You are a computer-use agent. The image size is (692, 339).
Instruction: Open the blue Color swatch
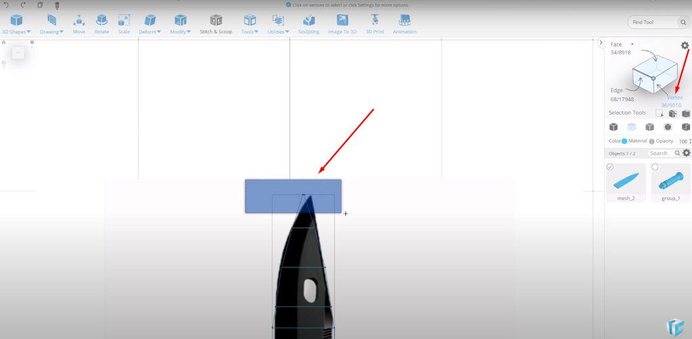click(624, 141)
